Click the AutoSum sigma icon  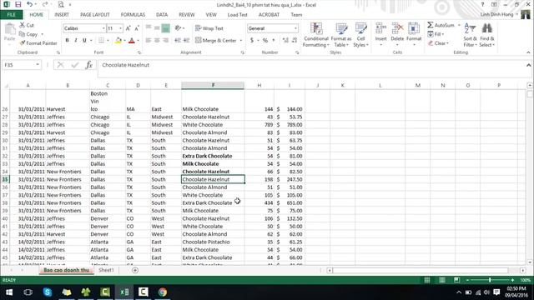coord(431,25)
